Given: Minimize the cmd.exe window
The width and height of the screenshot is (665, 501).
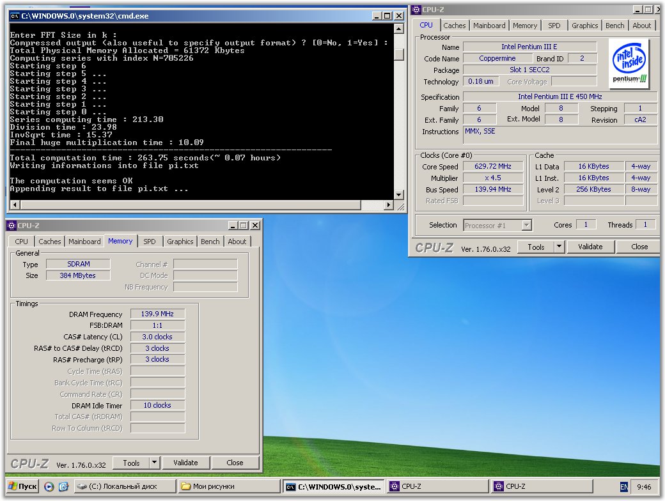Looking at the screenshot, I should click(x=377, y=16).
